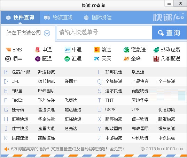The image size is (187, 158).
Task: Select 佳吉快运 courier
Action: click(20, 129)
